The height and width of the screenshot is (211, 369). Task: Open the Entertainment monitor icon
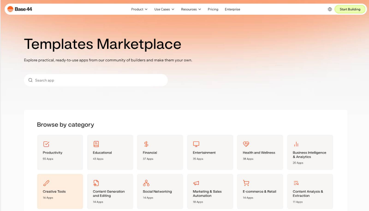(x=196, y=144)
